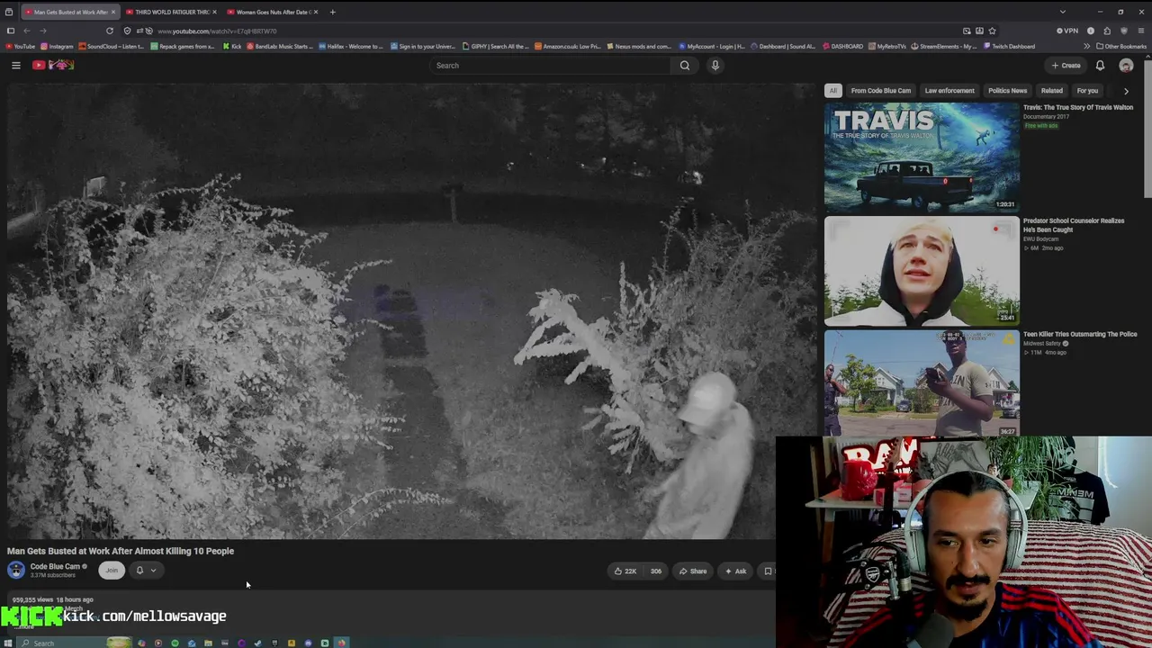Image resolution: width=1152 pixels, height=648 pixels.
Task: Click the MyRetroTVs bookmark
Action: point(887,46)
